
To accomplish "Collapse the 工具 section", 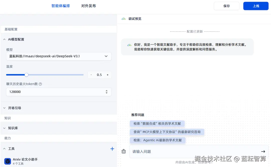I will [x=4, y=149].
